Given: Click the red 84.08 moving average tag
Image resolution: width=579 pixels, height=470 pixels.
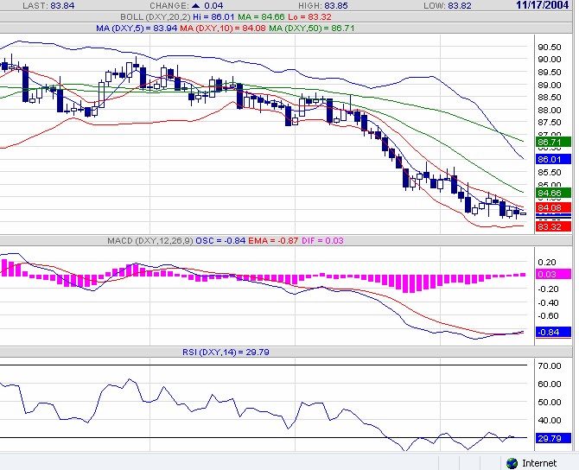Looking at the screenshot, I should click(x=550, y=208).
